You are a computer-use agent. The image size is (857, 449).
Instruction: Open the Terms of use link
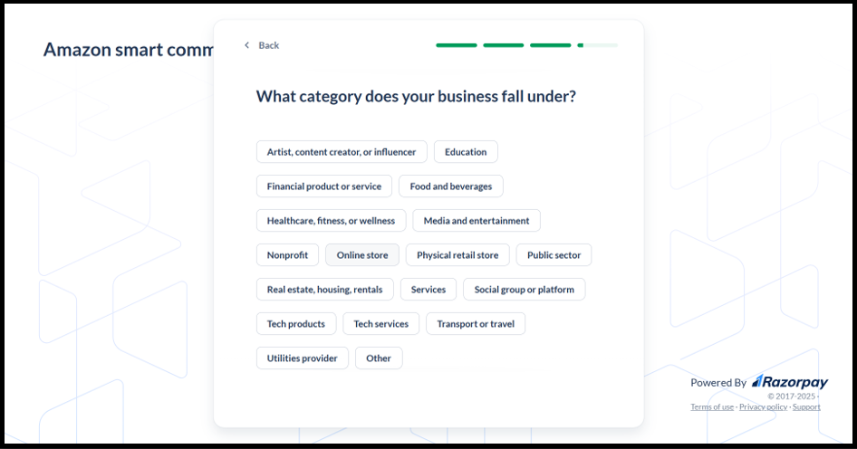pyautogui.click(x=712, y=407)
